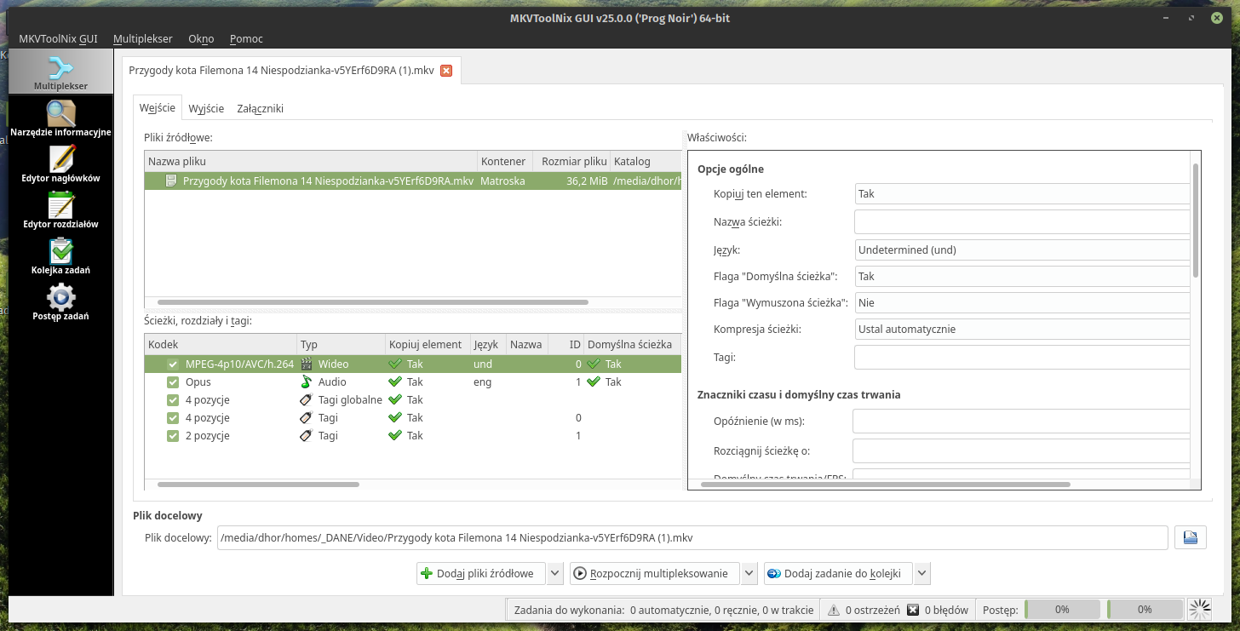
Task: Click the Typ column header
Action: click(x=341, y=344)
